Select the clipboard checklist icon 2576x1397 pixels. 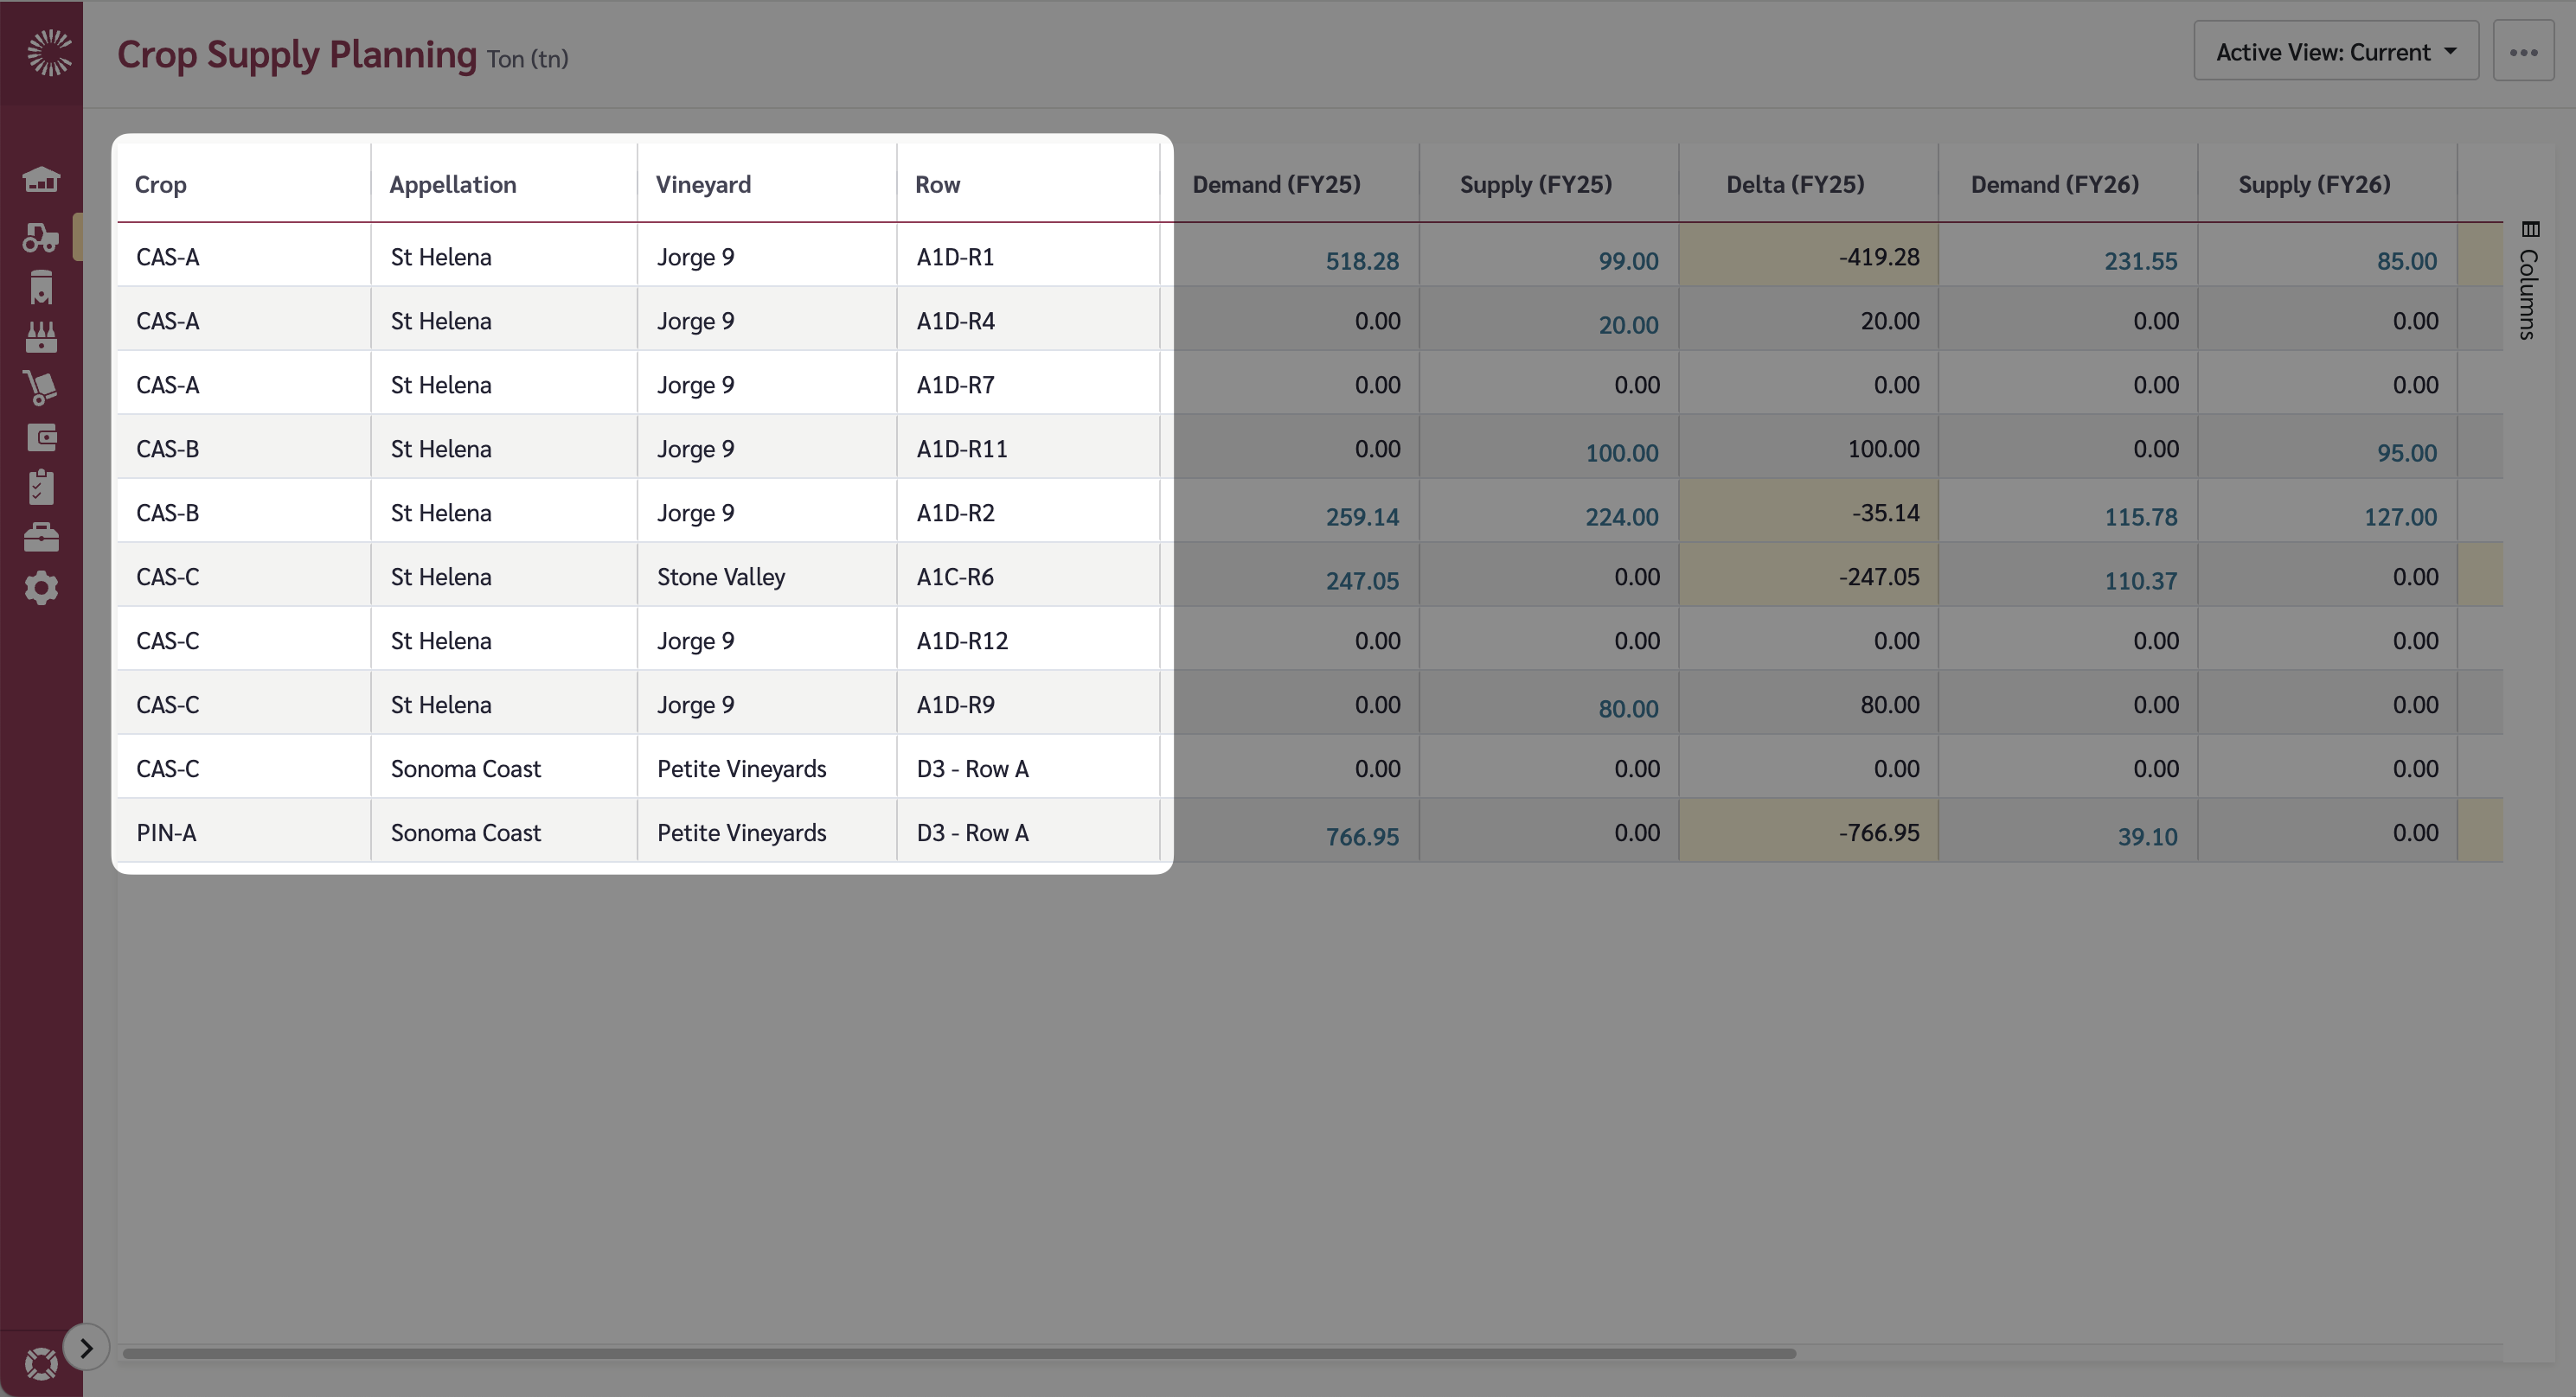tap(41, 487)
